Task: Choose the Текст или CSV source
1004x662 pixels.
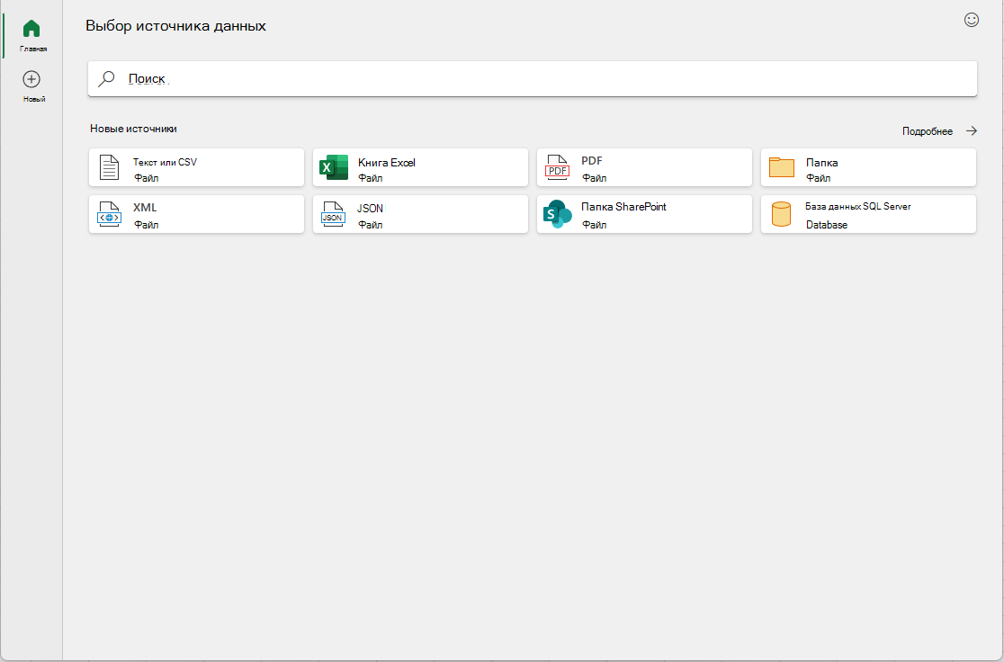Action: tap(197, 167)
